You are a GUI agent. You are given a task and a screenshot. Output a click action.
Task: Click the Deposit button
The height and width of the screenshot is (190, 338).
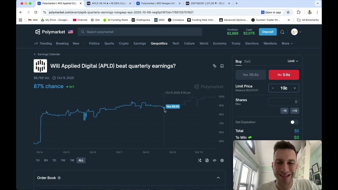tap(267, 32)
